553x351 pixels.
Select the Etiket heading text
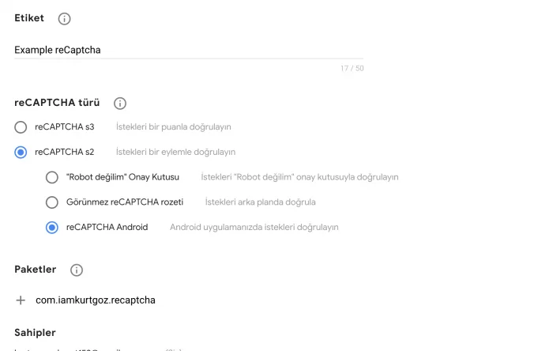[x=29, y=18]
